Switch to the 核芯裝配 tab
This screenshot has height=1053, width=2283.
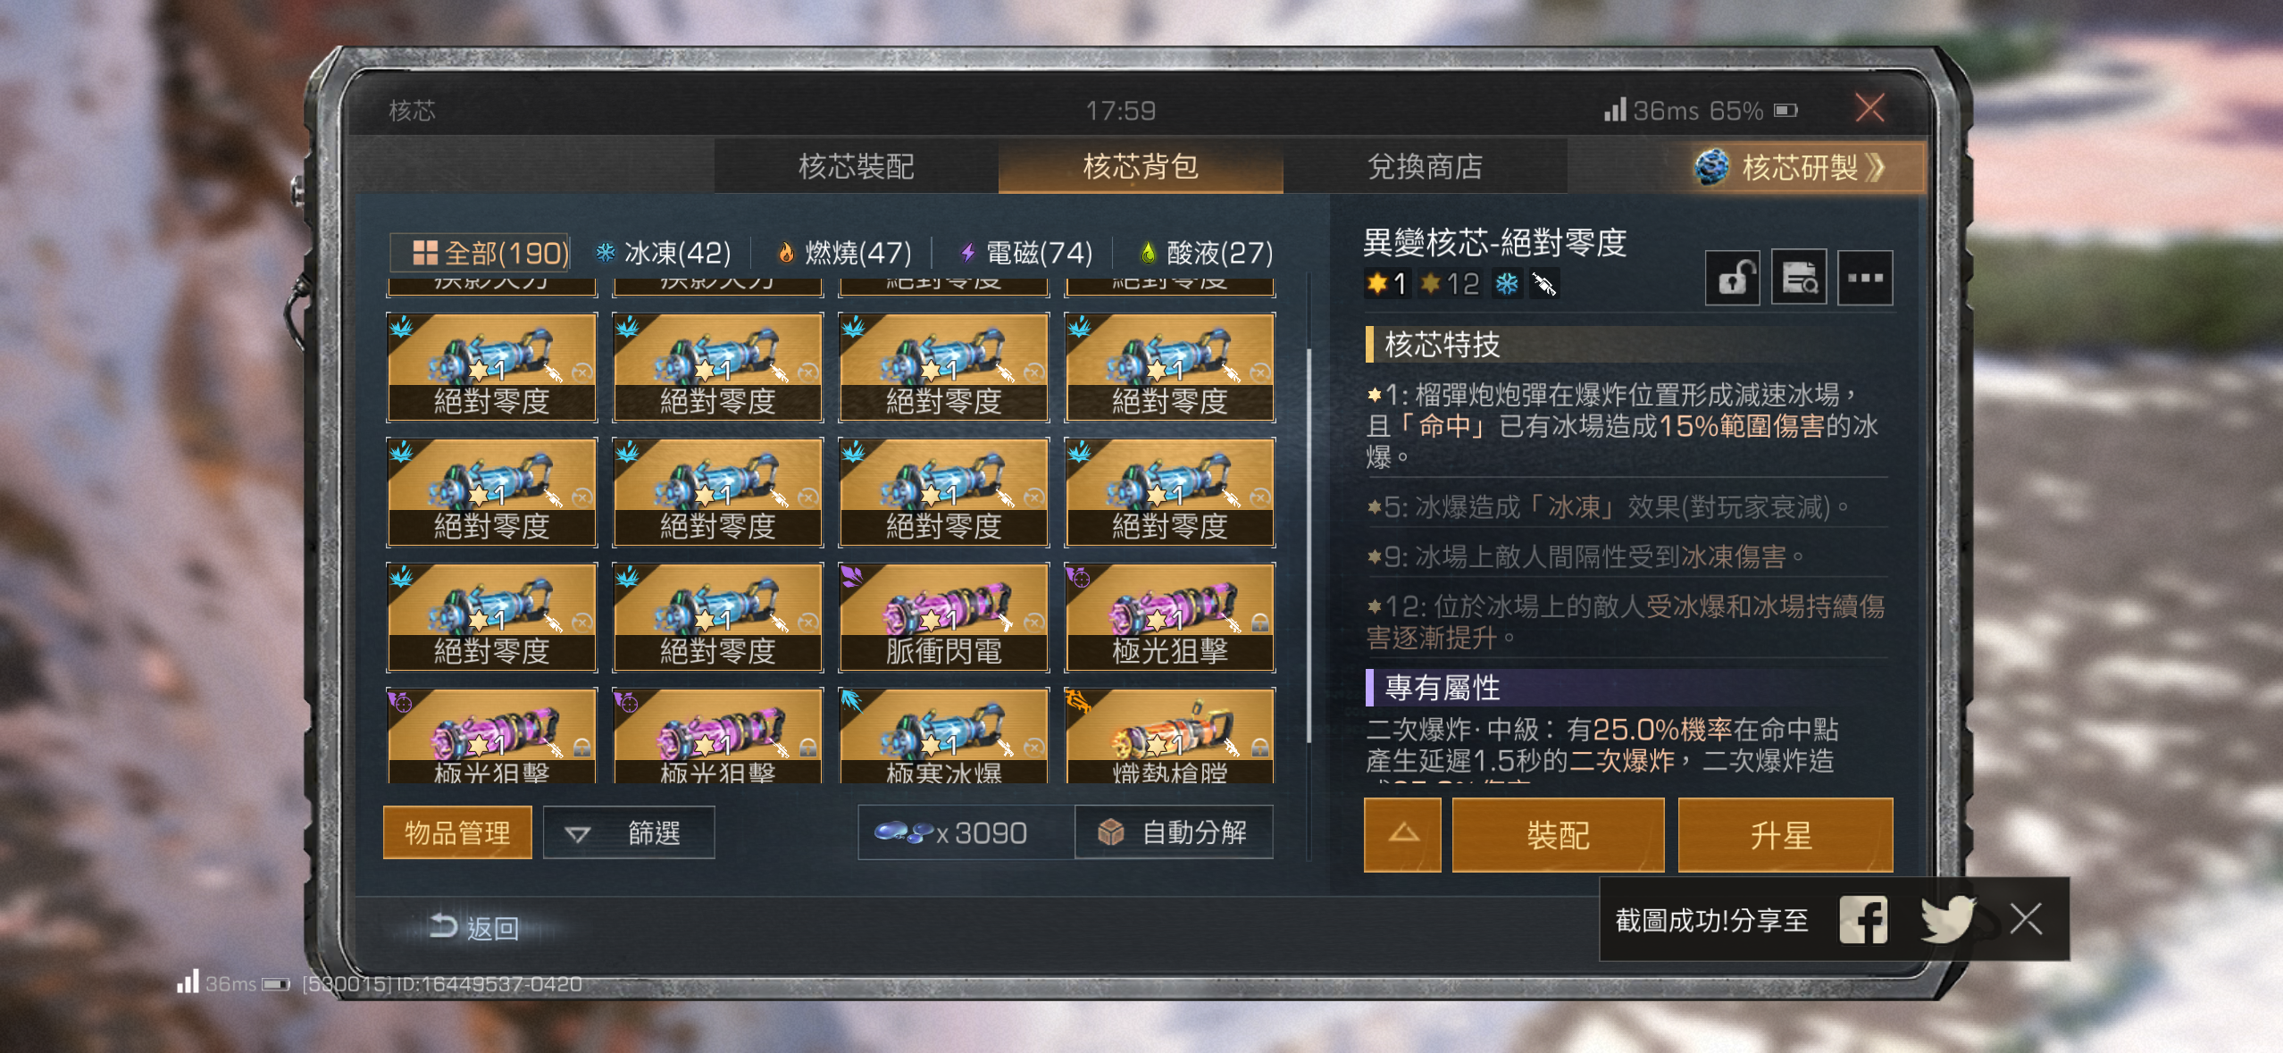(x=856, y=167)
